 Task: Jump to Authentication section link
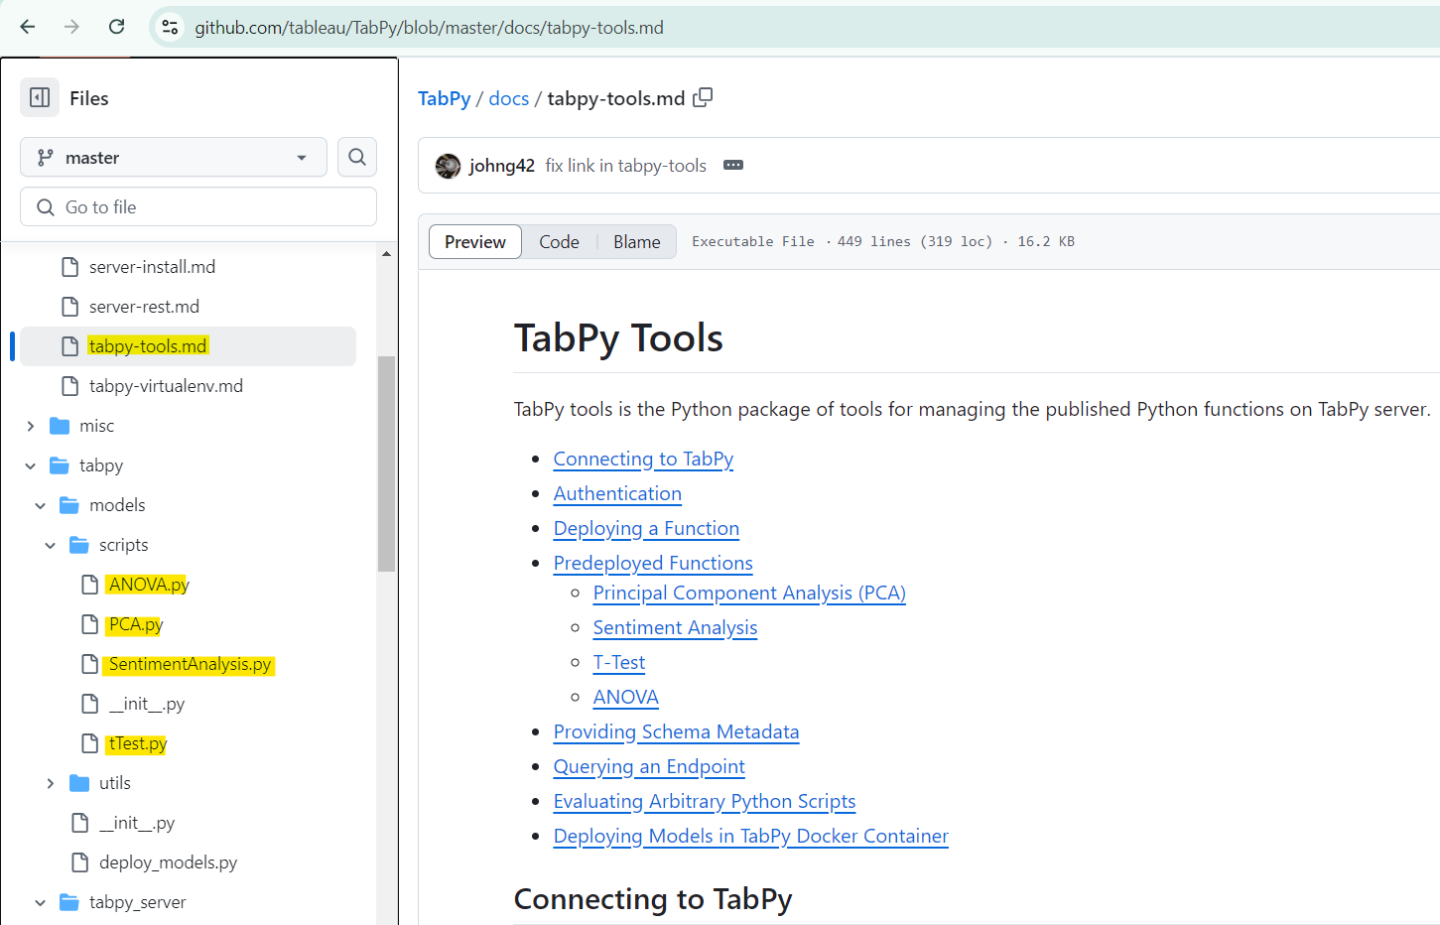pos(617,493)
